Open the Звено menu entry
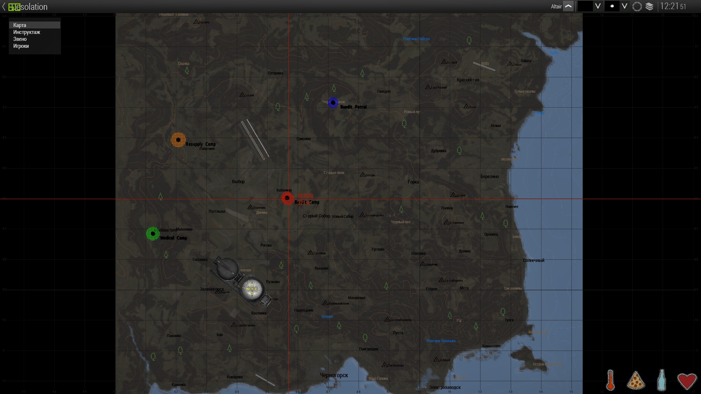The height and width of the screenshot is (394, 701). [35, 39]
